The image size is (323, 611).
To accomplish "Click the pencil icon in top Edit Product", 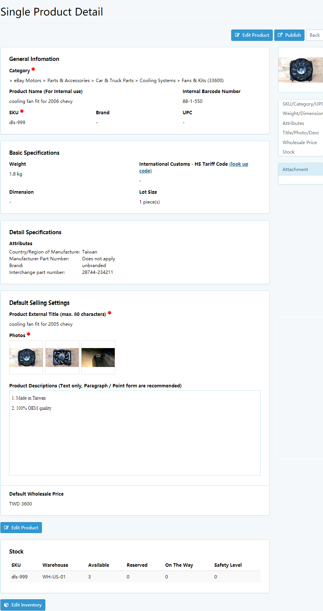I will tap(237, 35).
